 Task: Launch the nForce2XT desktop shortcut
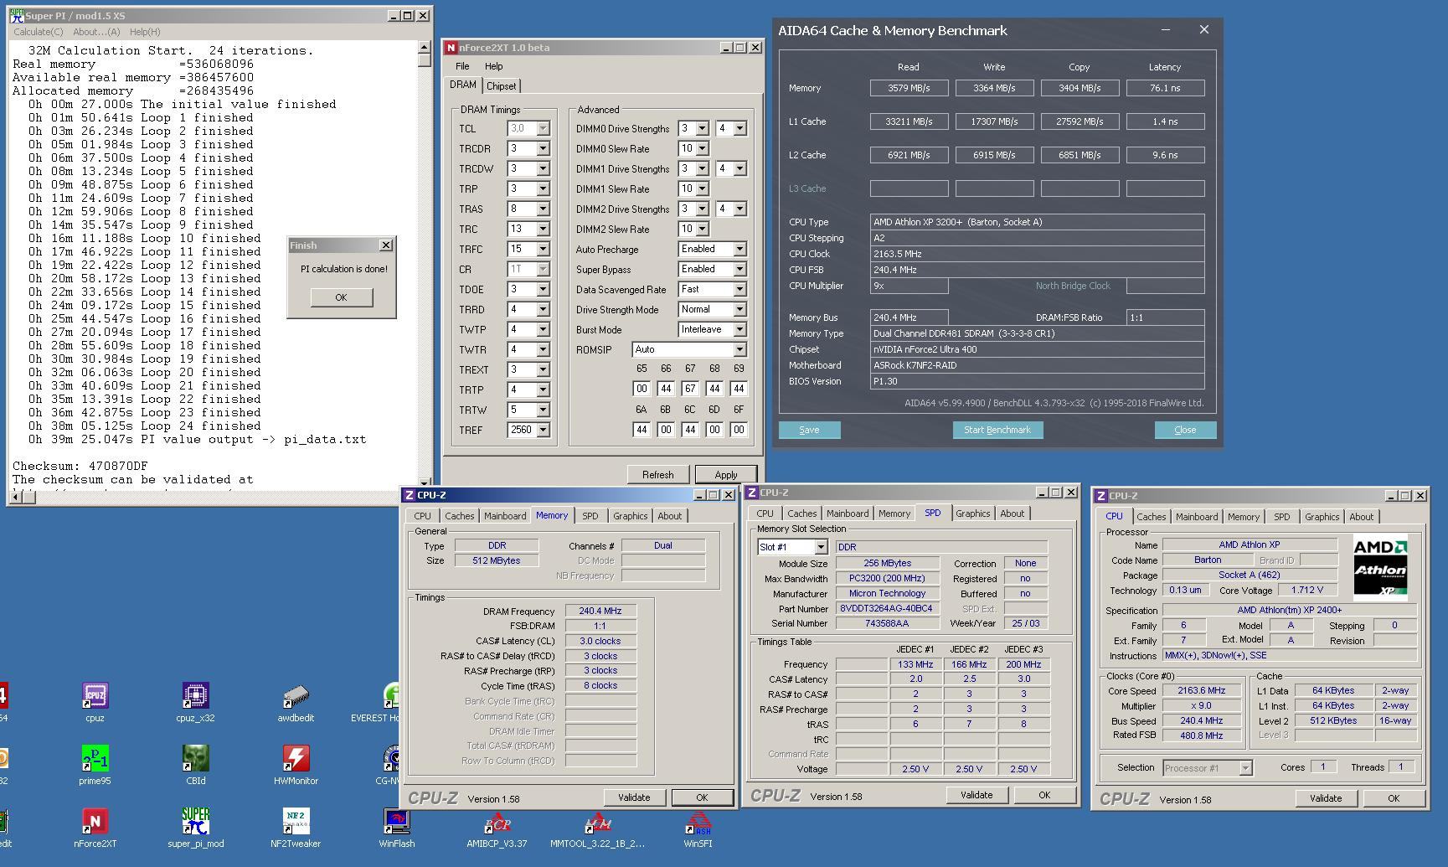[95, 822]
